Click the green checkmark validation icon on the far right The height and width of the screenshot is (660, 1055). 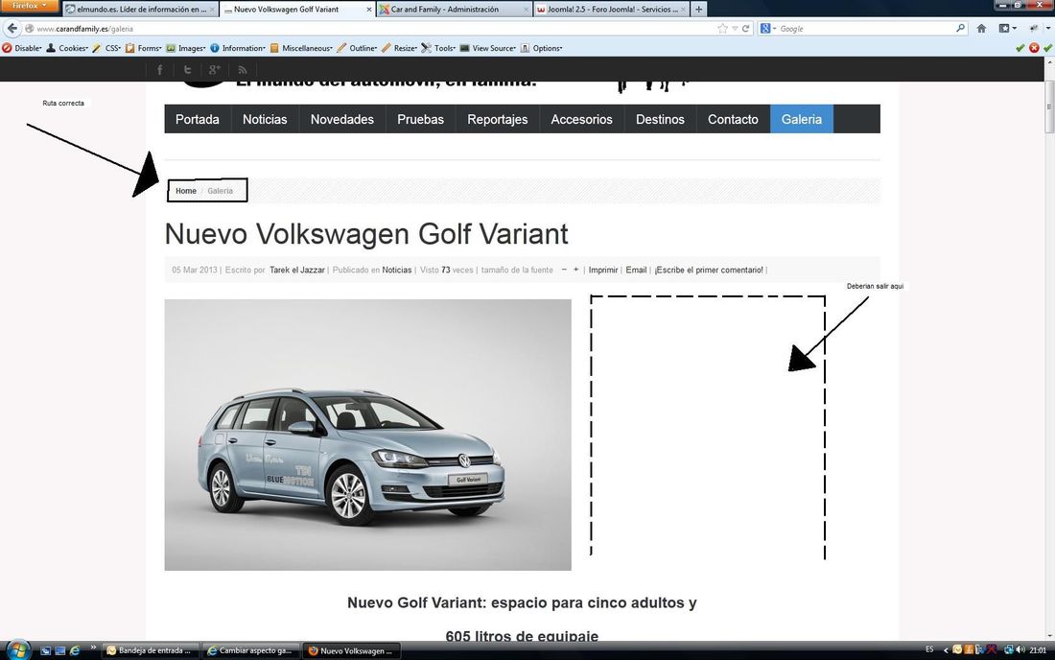point(1047,48)
